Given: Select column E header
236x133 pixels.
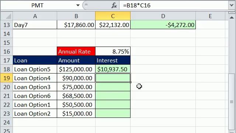Looking at the screenshot, I should click(210, 16).
